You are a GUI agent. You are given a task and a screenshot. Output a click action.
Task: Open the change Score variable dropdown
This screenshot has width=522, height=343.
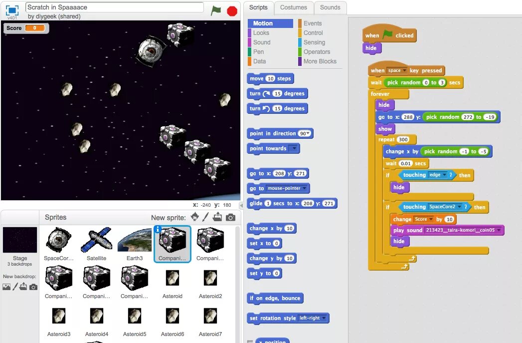pos(431,219)
